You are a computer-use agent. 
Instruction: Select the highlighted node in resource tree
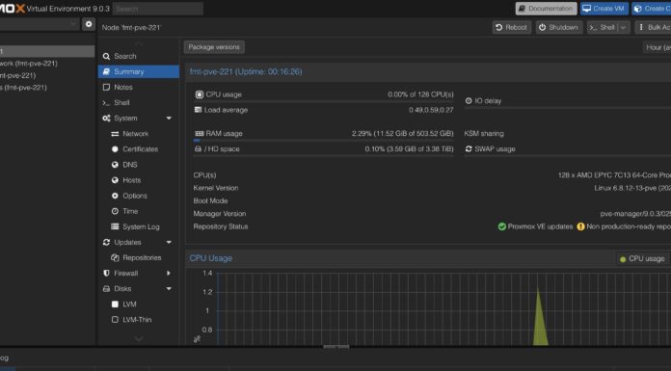[x=47, y=51]
